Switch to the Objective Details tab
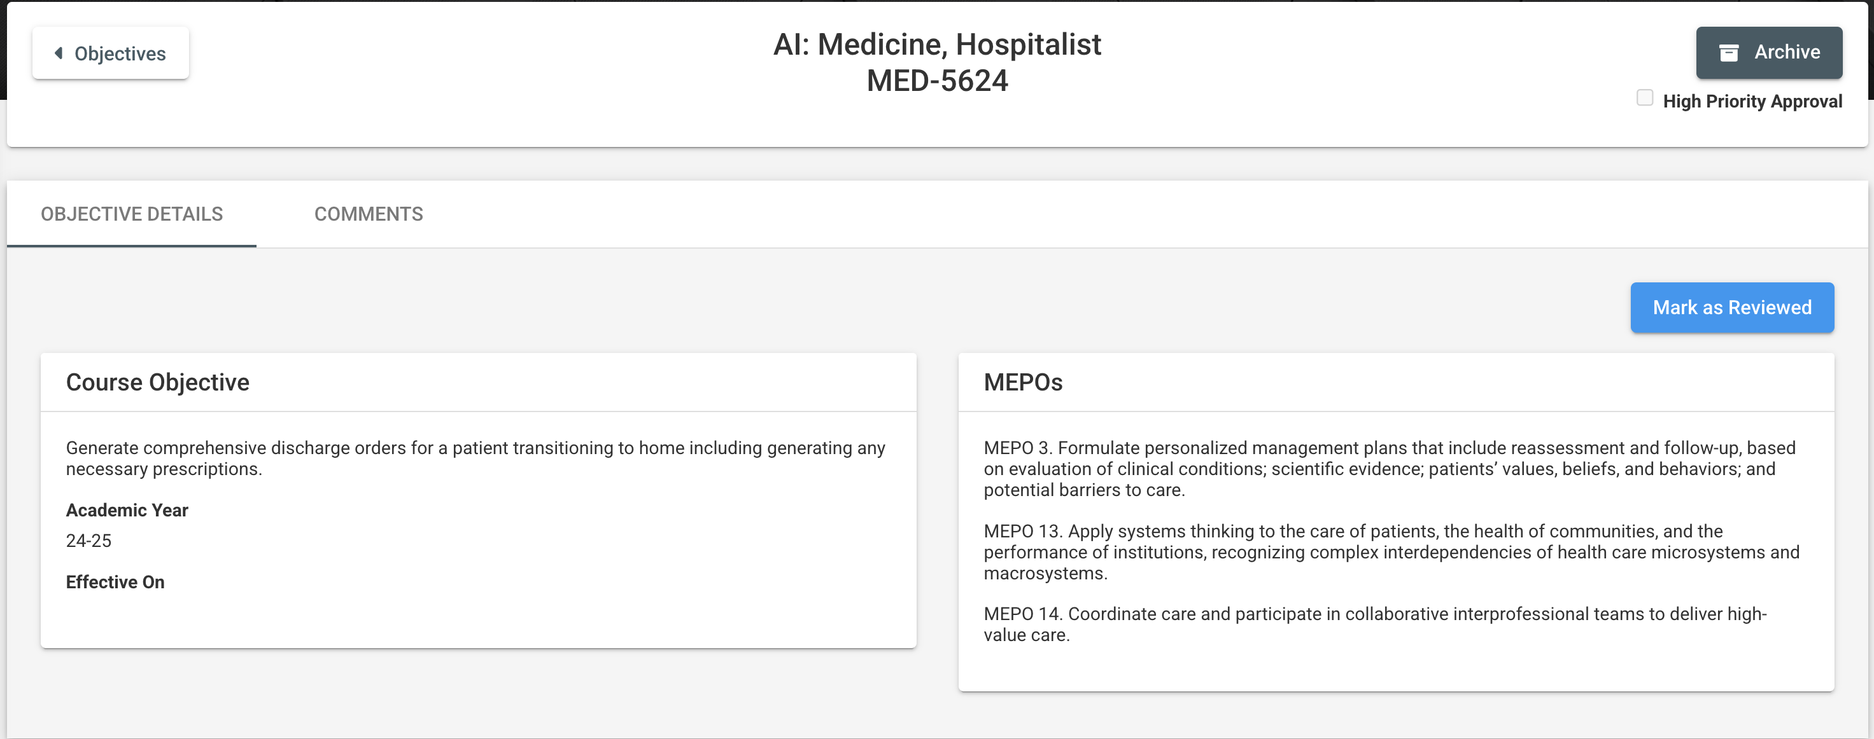This screenshot has height=739, width=1874. pyautogui.click(x=132, y=214)
